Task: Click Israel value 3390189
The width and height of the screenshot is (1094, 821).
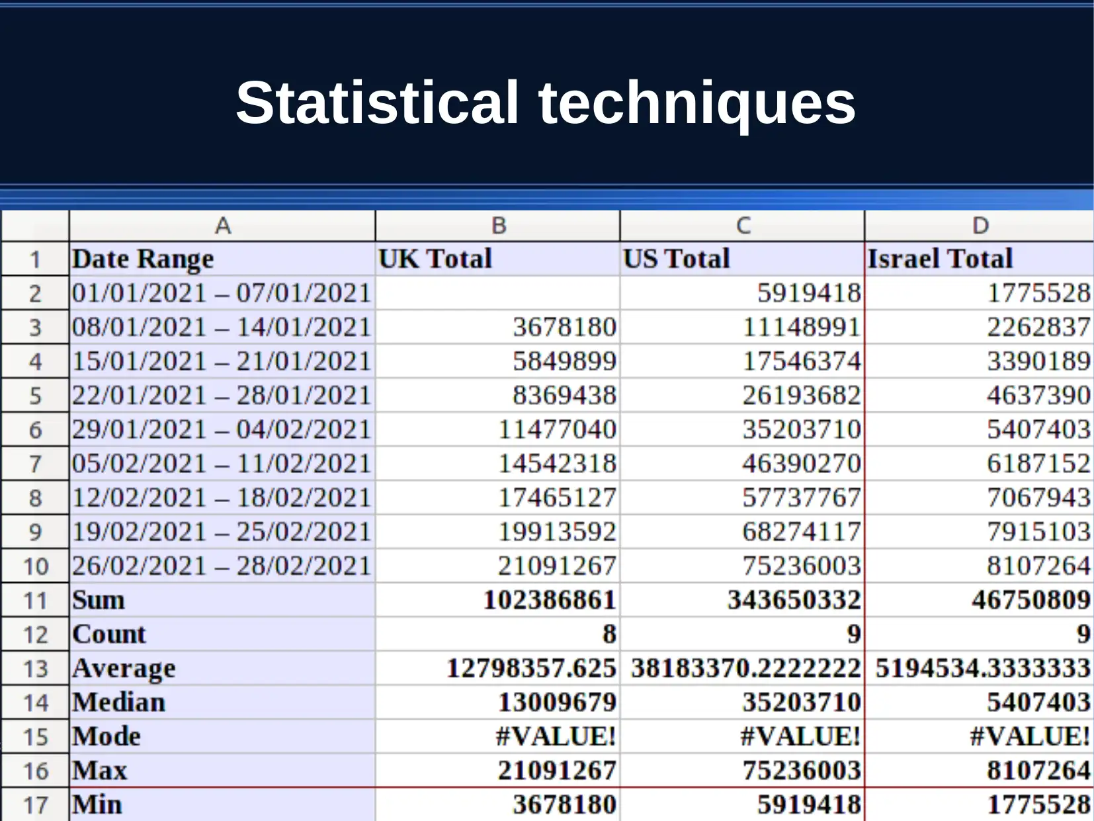Action: click(x=980, y=361)
